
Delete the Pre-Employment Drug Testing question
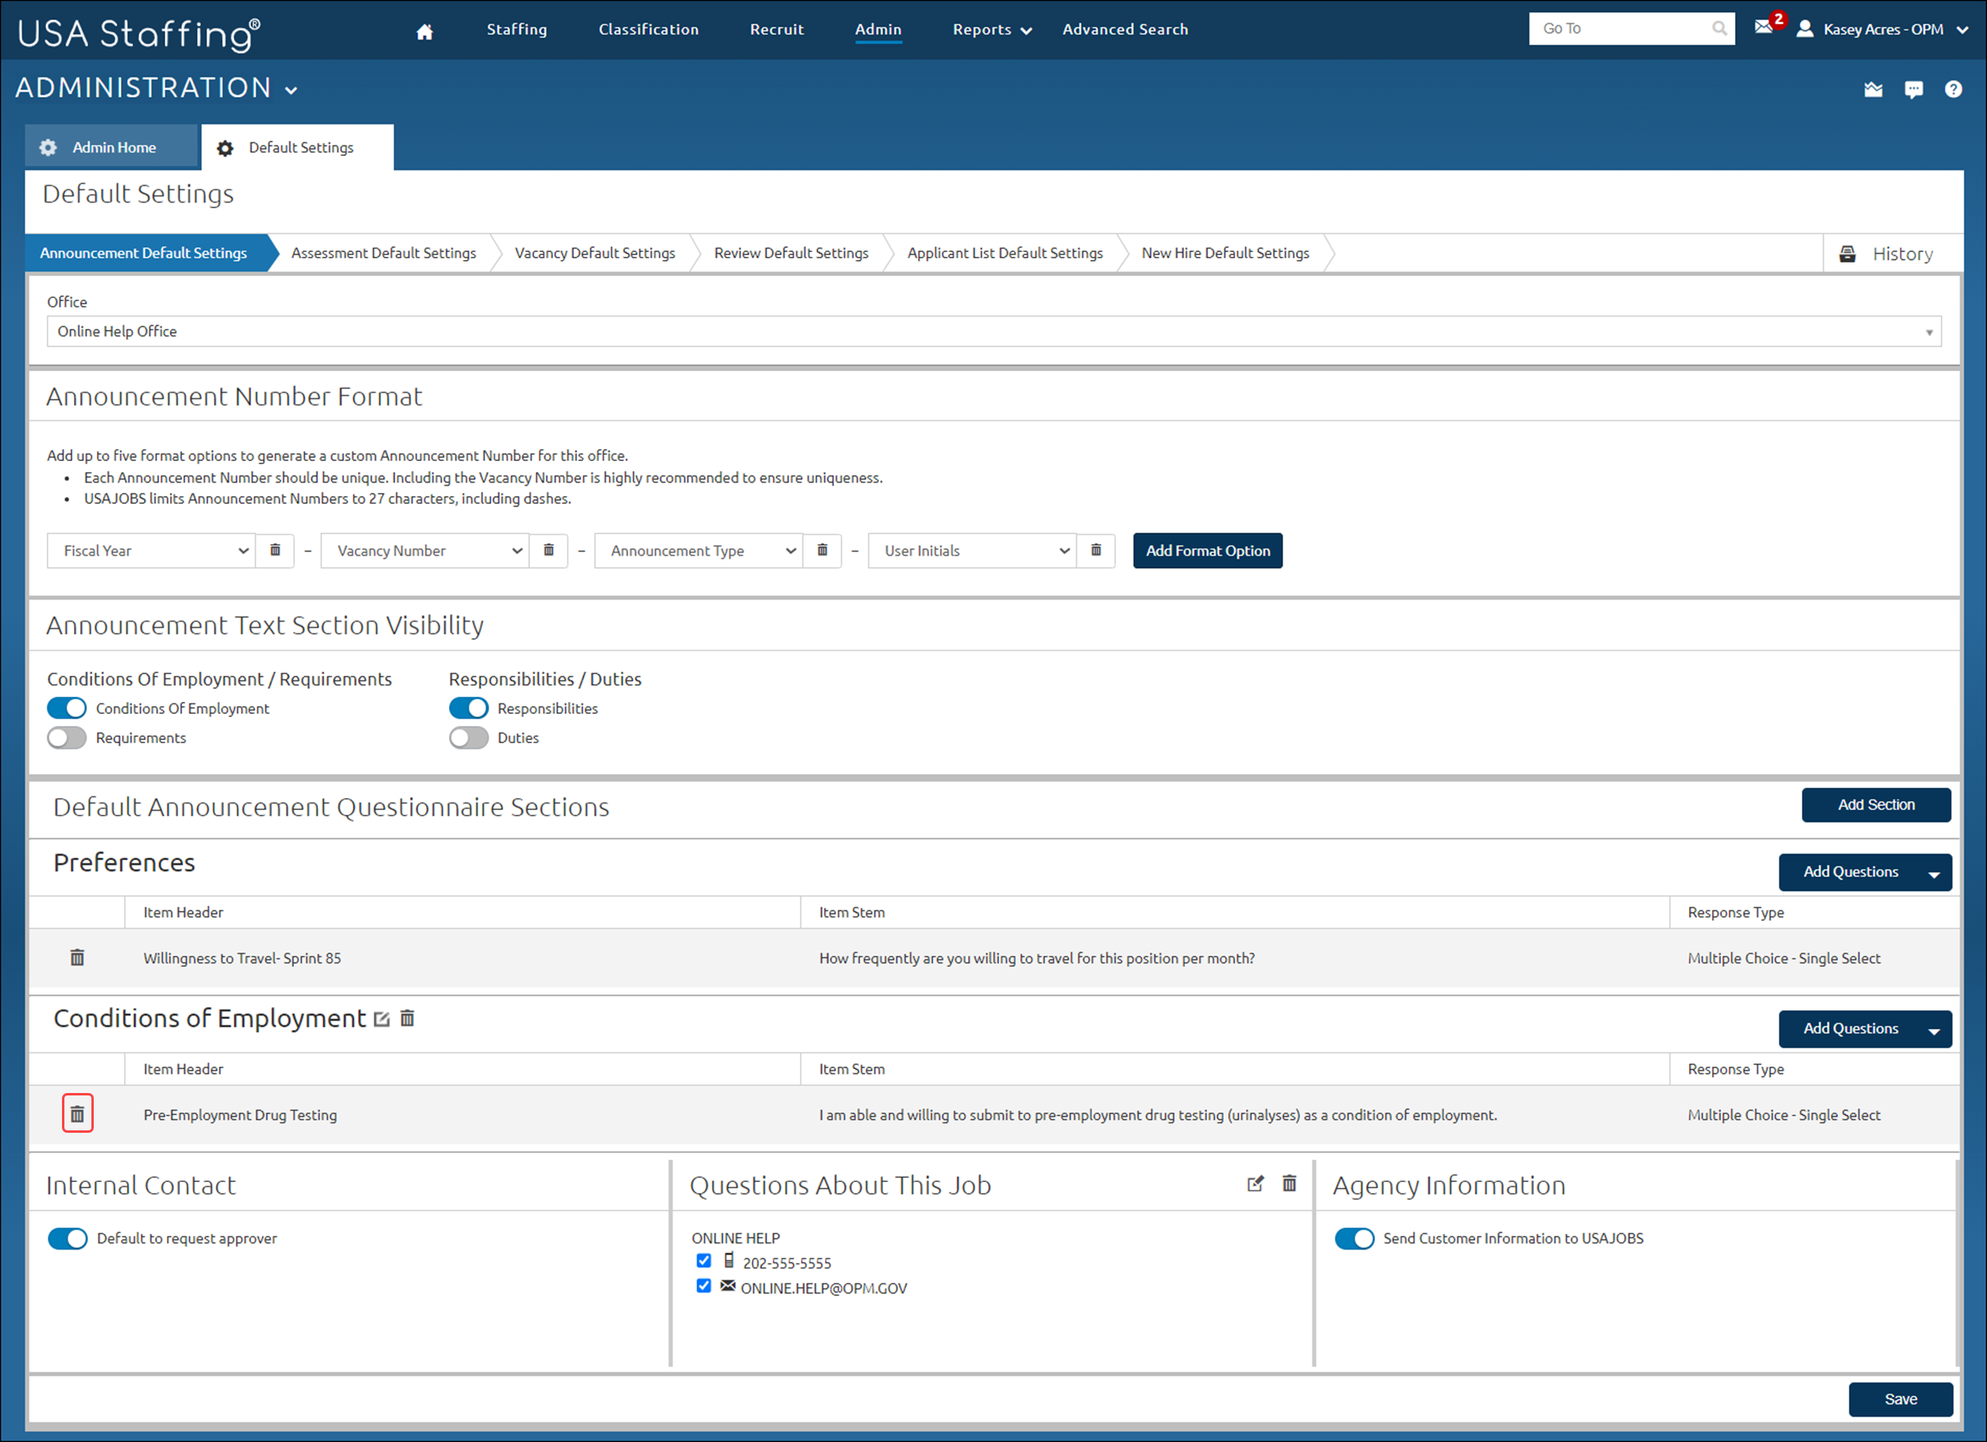(x=77, y=1114)
